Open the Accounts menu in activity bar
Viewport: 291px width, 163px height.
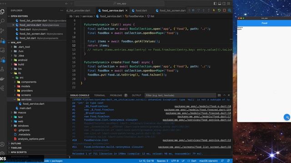pos(2,144)
